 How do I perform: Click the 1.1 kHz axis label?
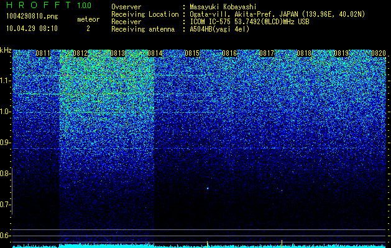[6, 81]
